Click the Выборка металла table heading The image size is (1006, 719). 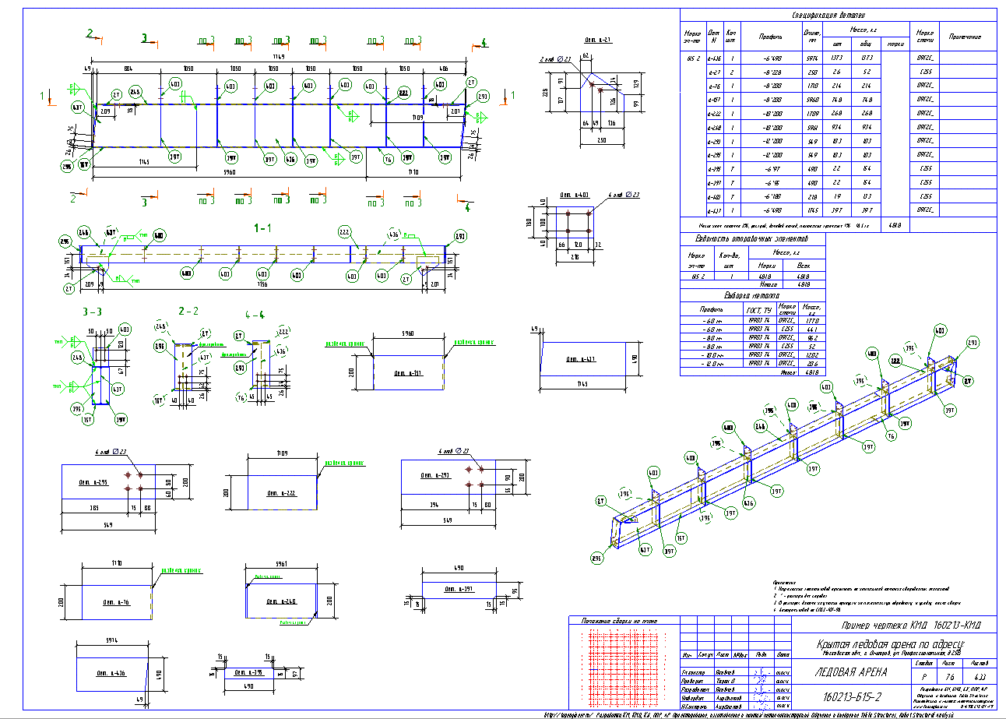point(751,296)
